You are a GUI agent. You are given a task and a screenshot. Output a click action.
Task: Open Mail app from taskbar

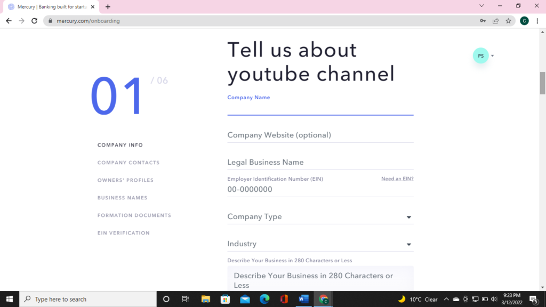(245, 299)
